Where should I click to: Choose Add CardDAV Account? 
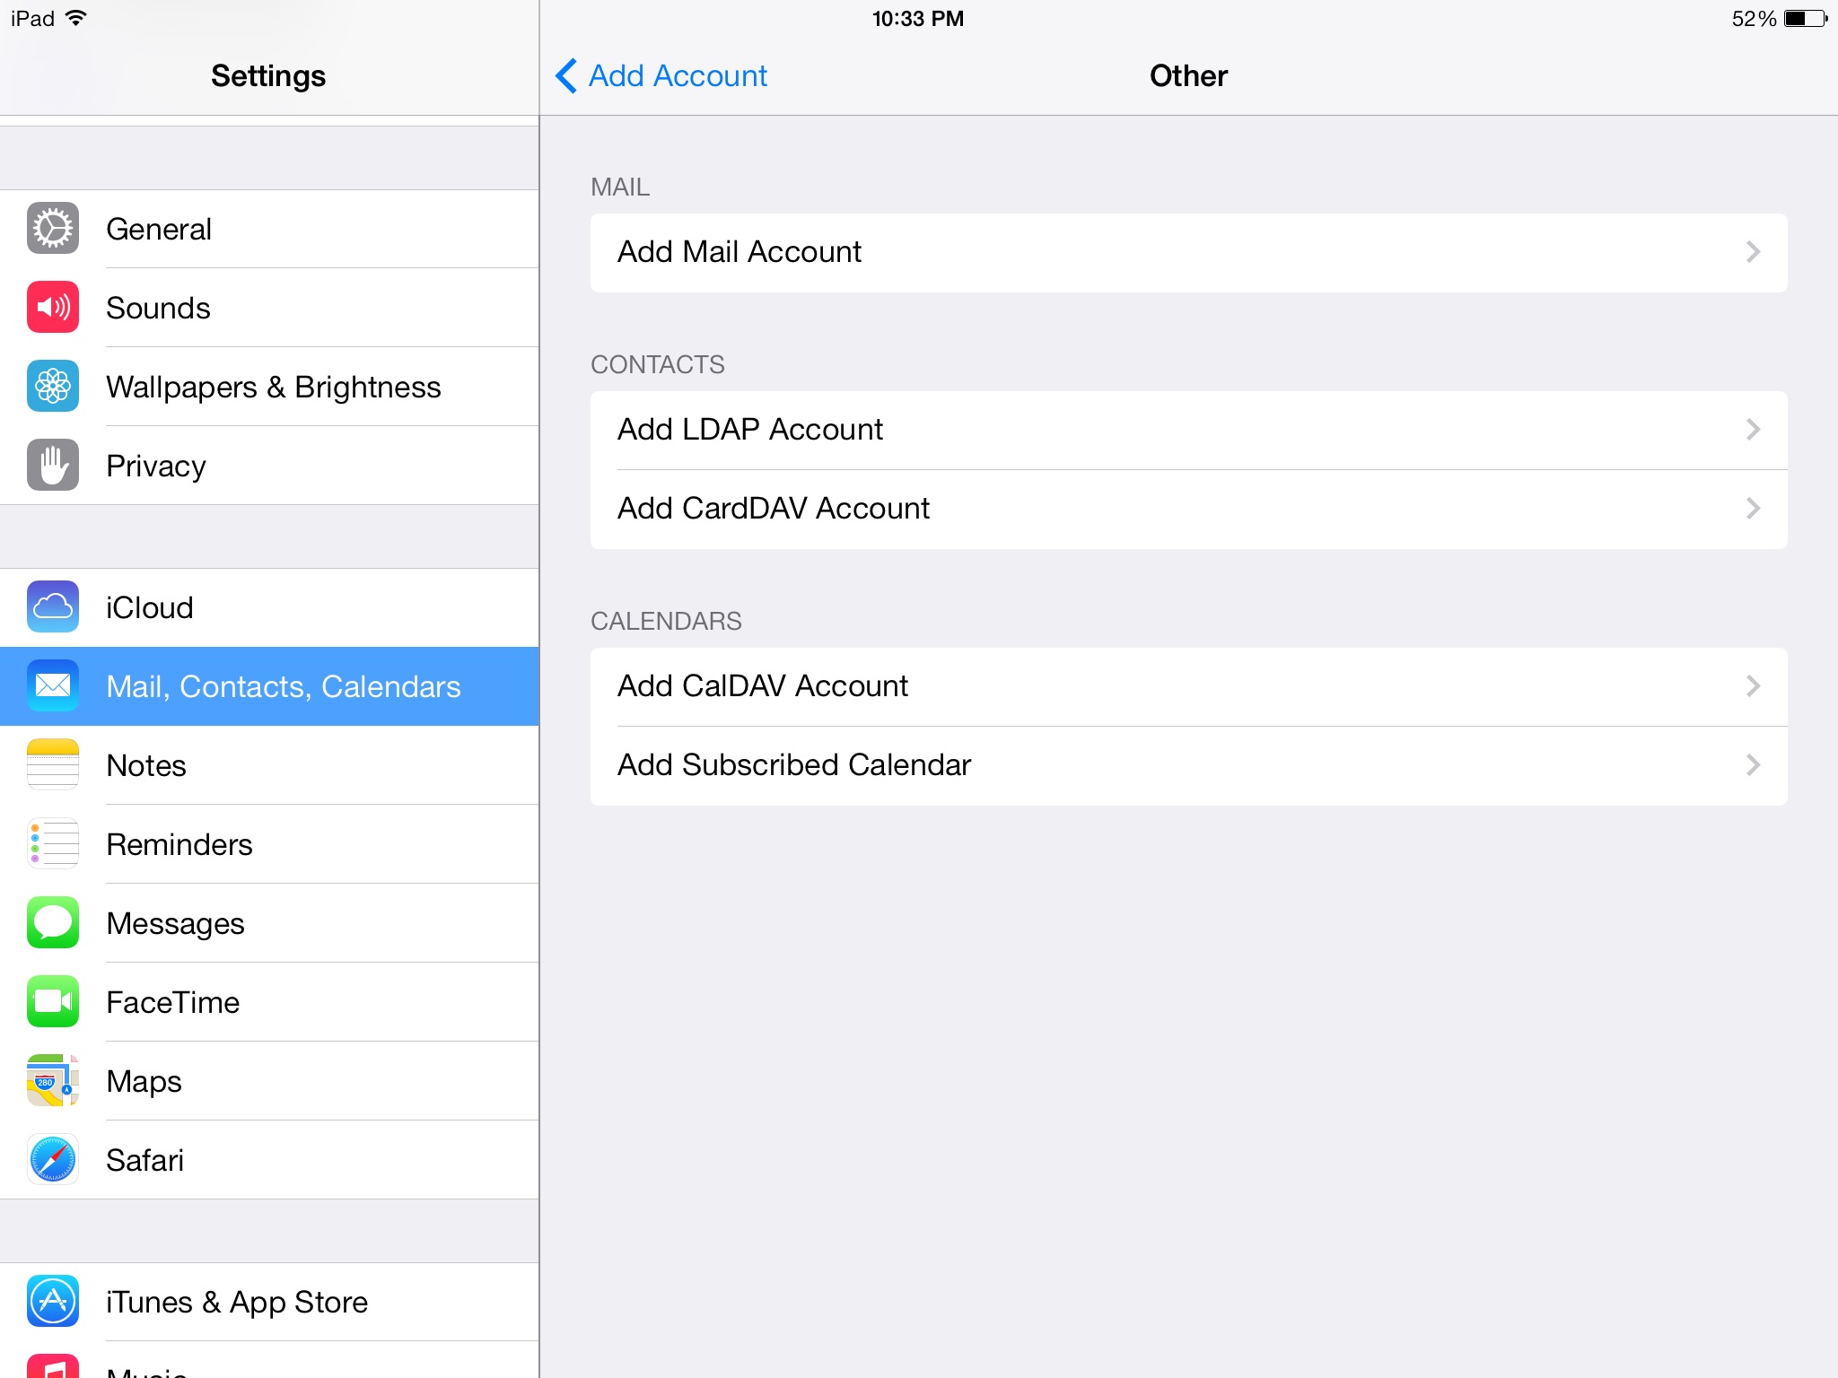(x=774, y=509)
